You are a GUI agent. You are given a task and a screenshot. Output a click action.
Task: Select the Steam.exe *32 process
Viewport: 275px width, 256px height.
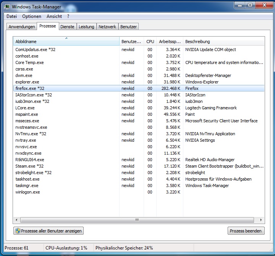(x=139, y=166)
